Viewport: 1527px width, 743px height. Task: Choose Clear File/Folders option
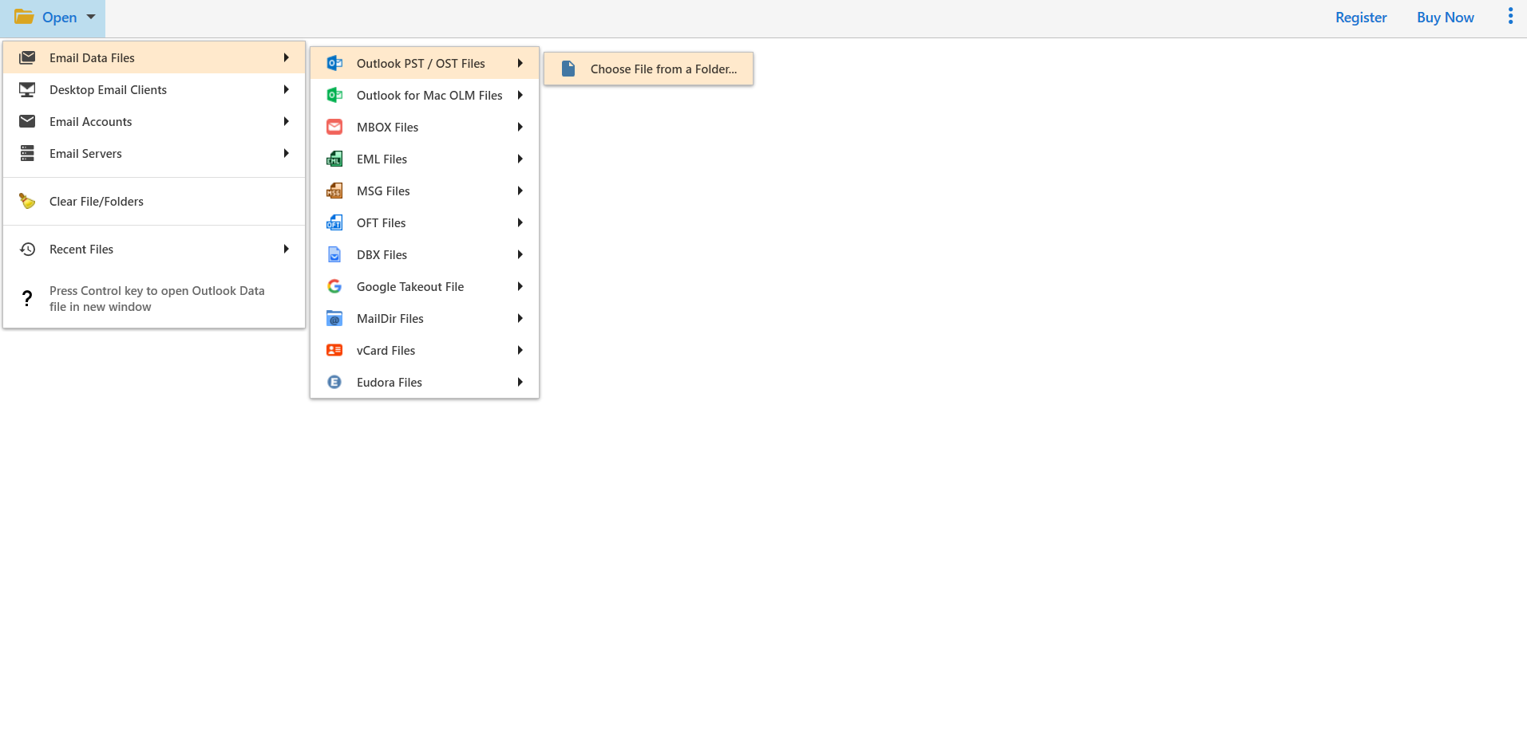[x=154, y=201]
